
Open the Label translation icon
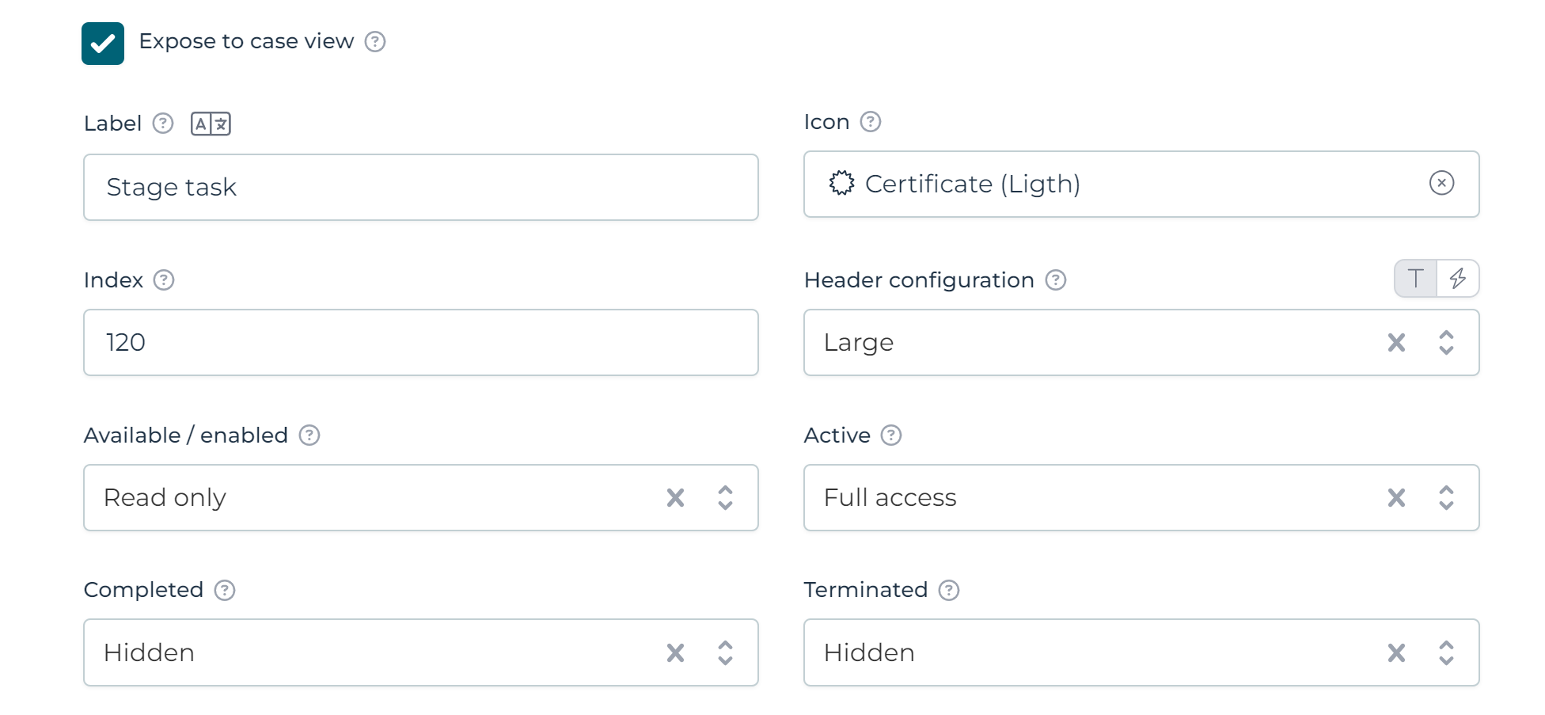tap(211, 124)
